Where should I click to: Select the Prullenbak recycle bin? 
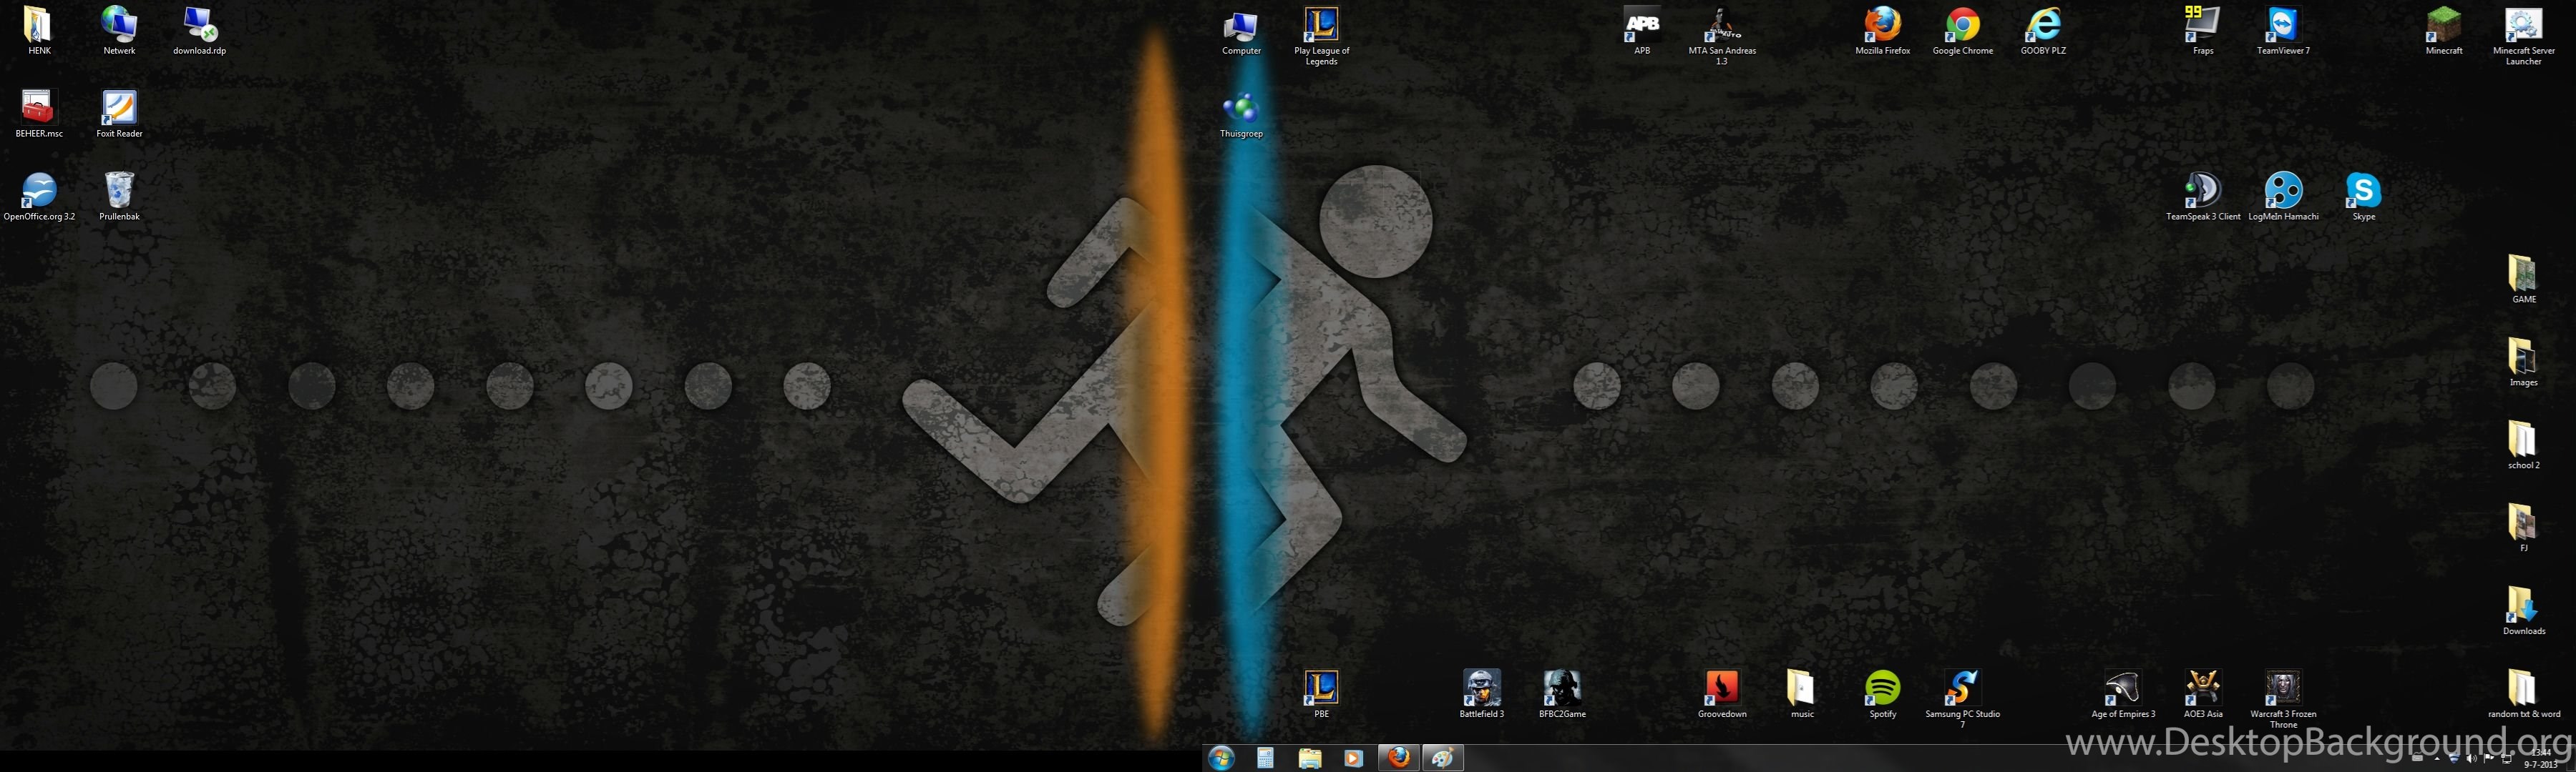pos(119,196)
